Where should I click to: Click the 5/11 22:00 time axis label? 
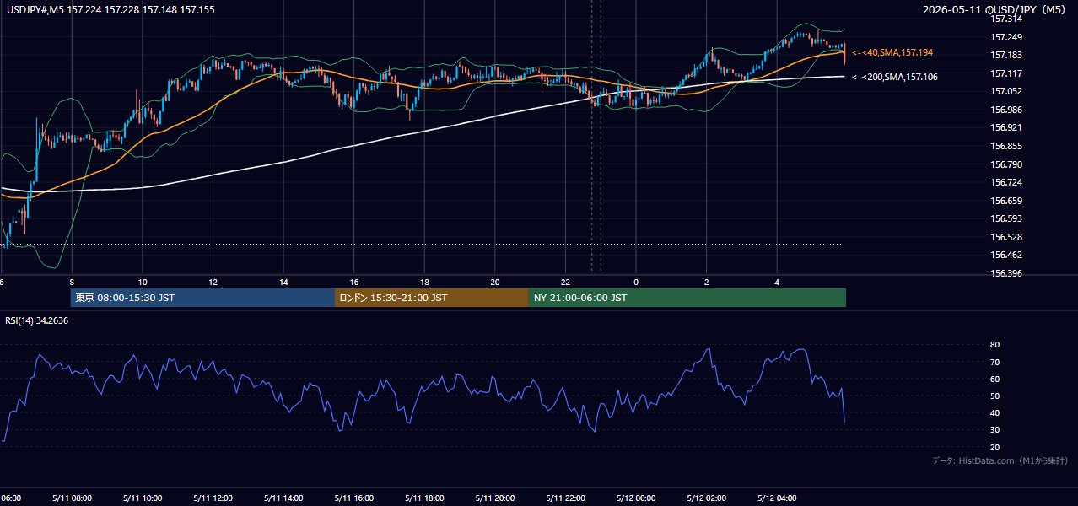pyautogui.click(x=565, y=498)
